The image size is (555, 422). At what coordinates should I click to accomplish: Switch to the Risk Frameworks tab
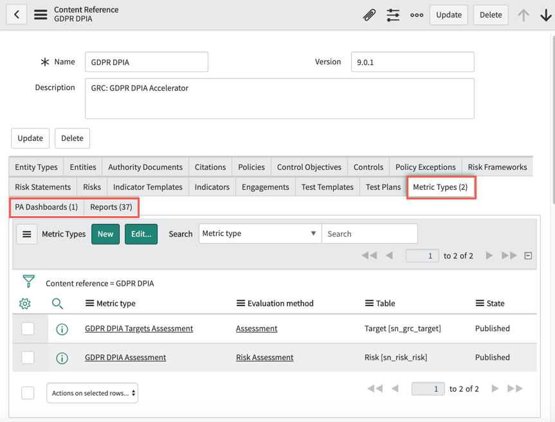click(497, 167)
